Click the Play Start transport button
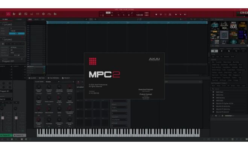 [185, 15]
